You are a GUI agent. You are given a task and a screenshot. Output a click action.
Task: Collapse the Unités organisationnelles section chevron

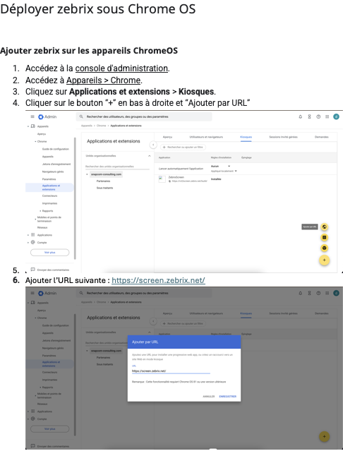[149, 156]
